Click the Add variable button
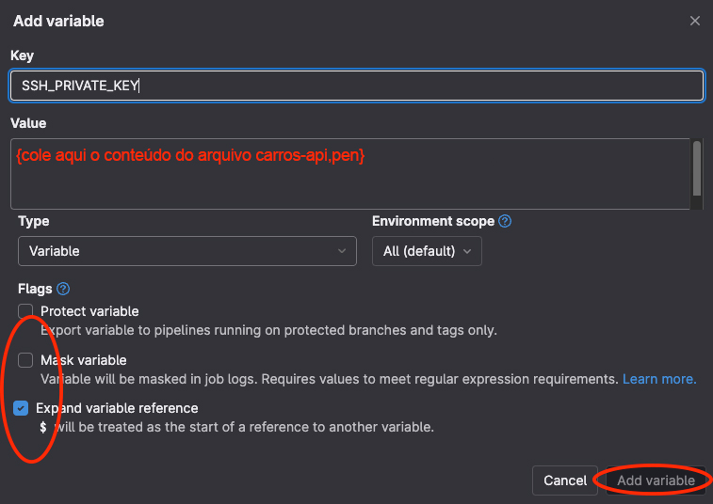Screen dimensions: 713x504 (656, 480)
